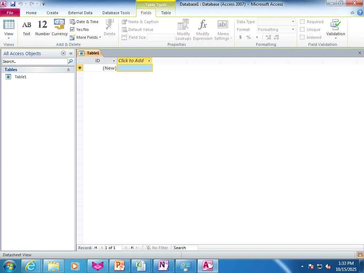The height and width of the screenshot is (273, 364).
Task: Add a Date & Time field
Action: (84, 22)
